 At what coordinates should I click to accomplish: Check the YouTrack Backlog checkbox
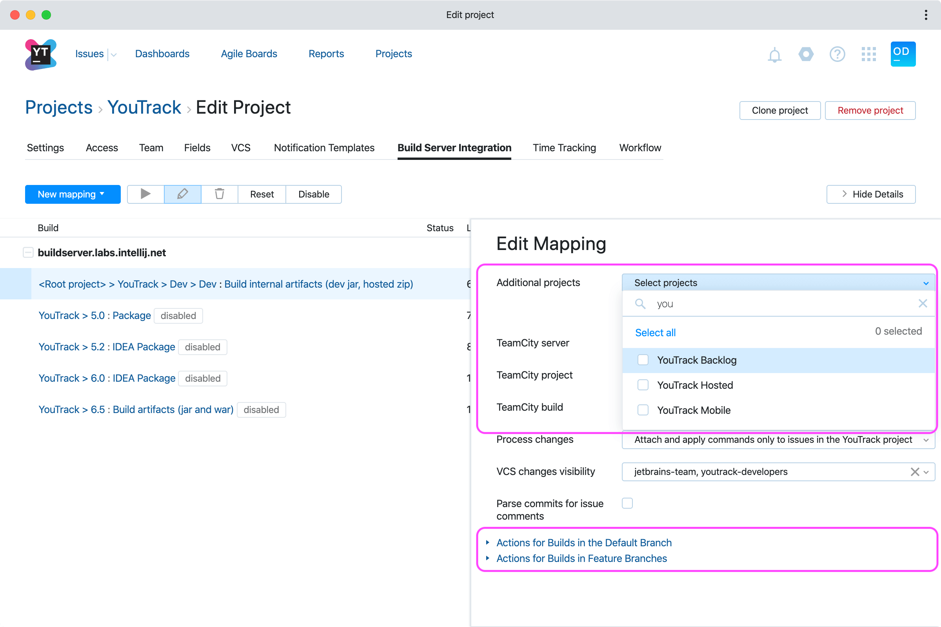click(643, 360)
